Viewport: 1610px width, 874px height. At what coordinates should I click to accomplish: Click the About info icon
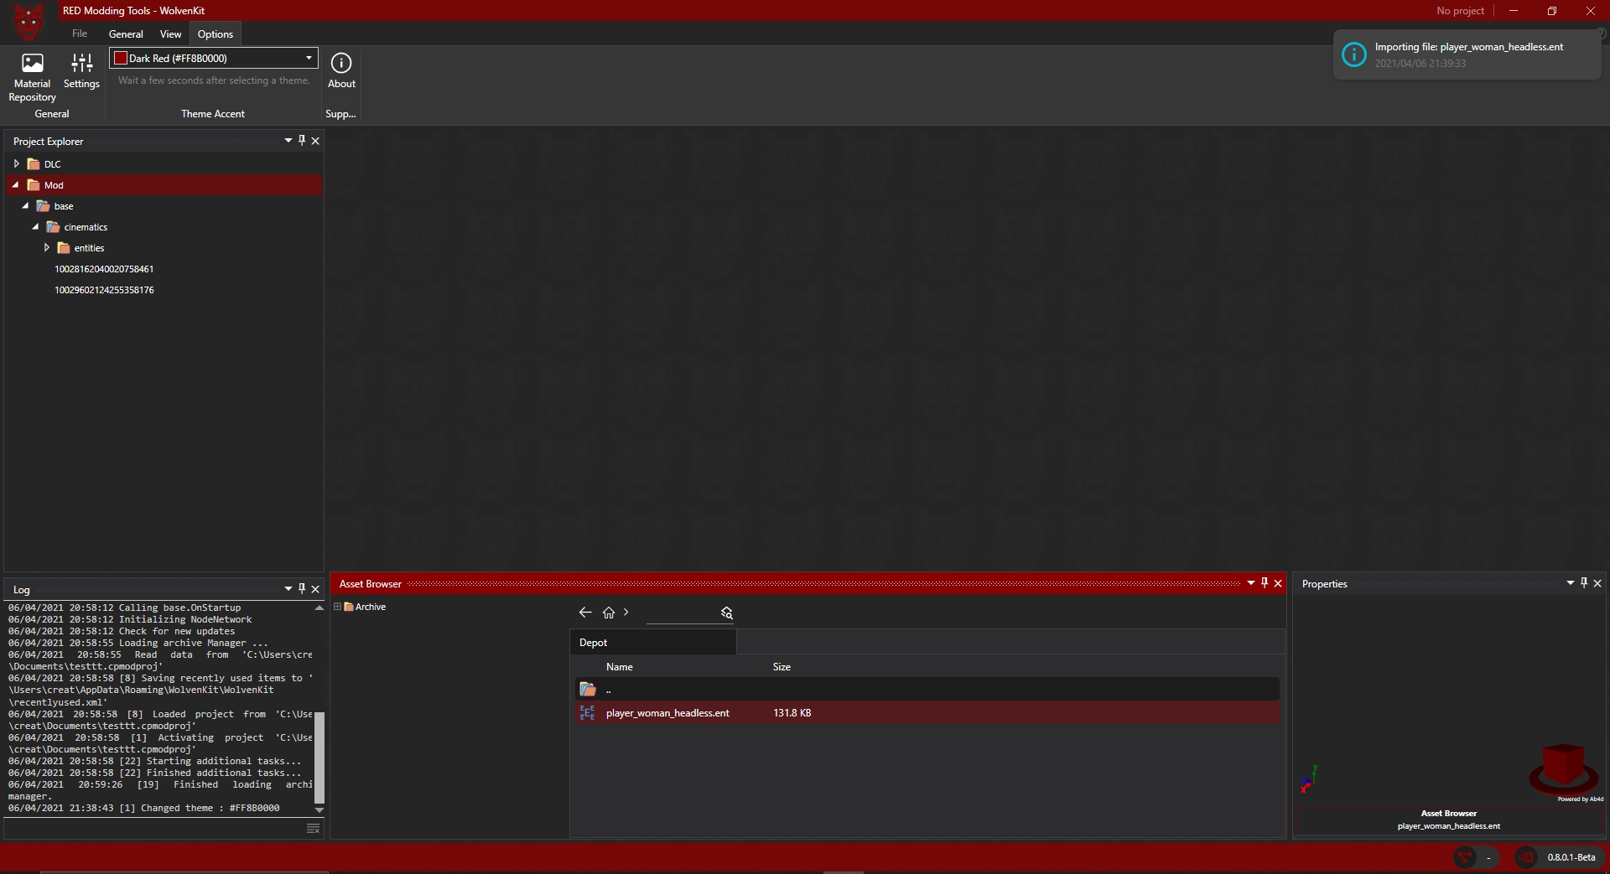point(341,64)
